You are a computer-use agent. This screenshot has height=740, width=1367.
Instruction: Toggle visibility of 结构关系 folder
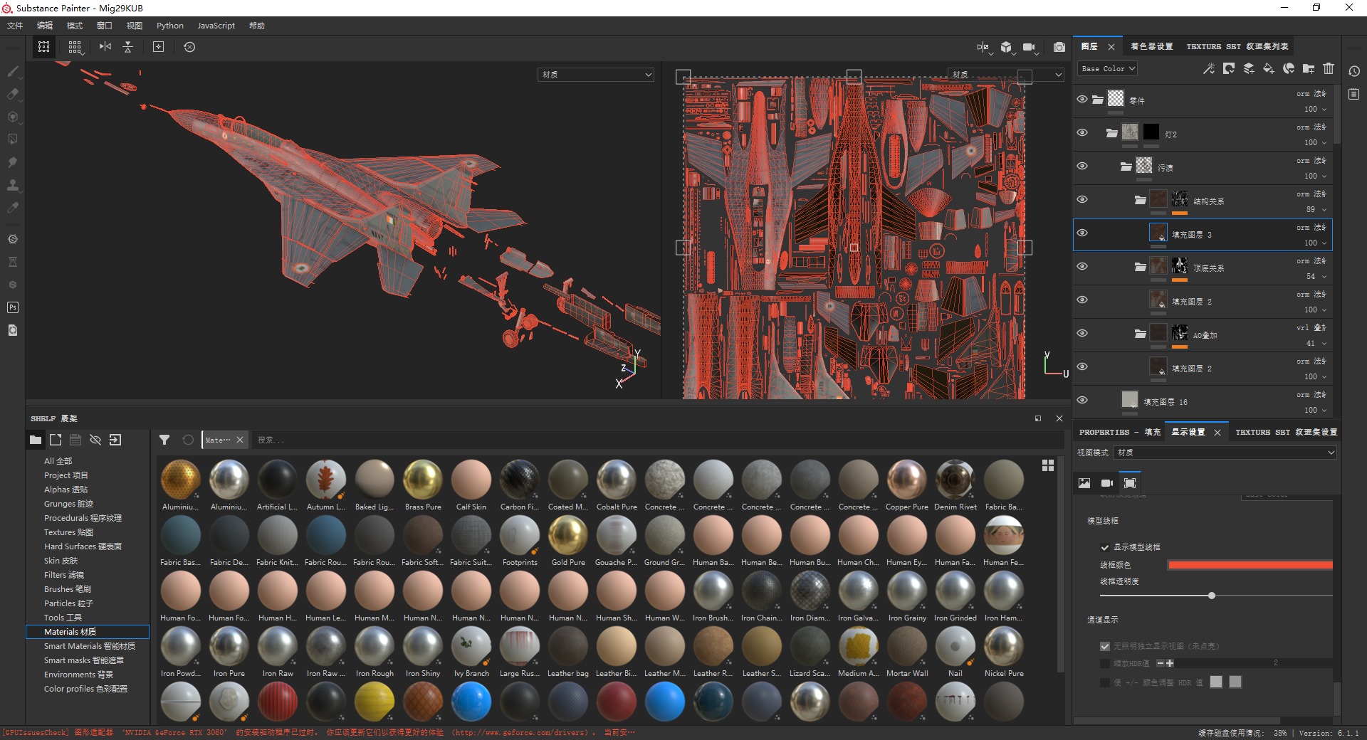tap(1082, 200)
